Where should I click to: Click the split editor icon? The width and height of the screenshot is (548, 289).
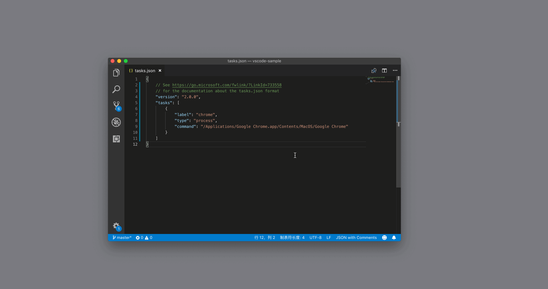[384, 71]
